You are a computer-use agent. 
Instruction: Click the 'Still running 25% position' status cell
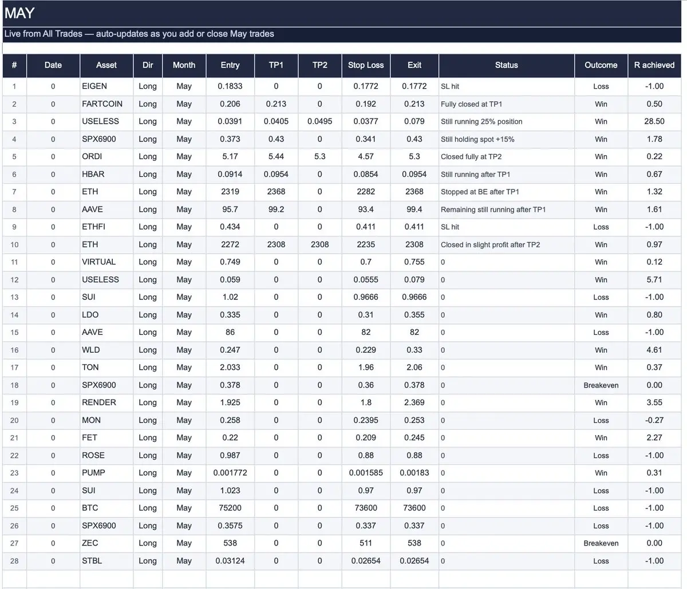click(507, 121)
